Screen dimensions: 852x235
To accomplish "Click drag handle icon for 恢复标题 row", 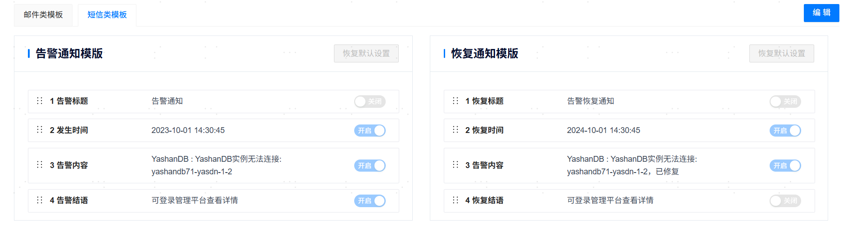I will pos(455,101).
